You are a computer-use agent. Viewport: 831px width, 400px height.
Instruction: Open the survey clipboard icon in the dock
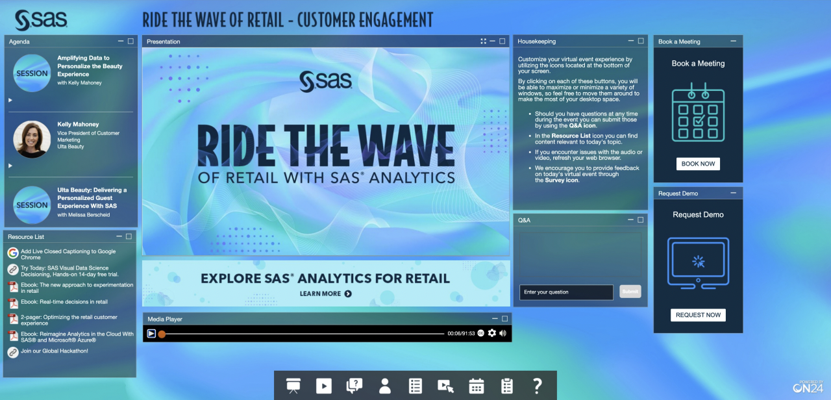507,386
